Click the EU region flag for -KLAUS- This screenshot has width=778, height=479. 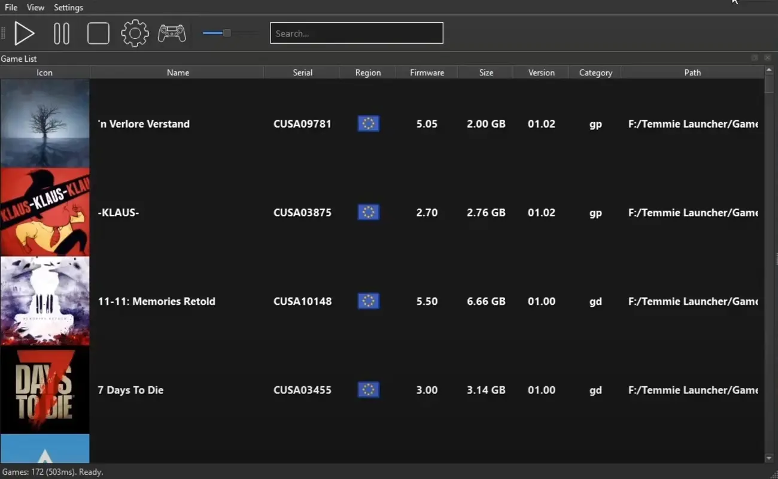point(367,212)
